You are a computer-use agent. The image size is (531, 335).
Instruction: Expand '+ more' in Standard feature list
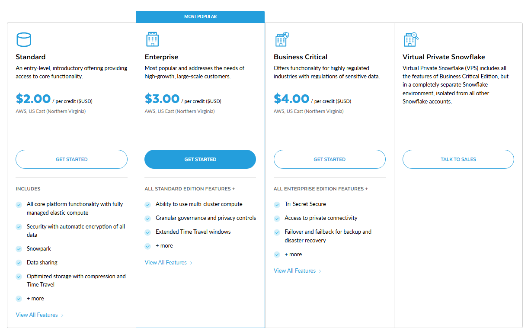(35, 299)
